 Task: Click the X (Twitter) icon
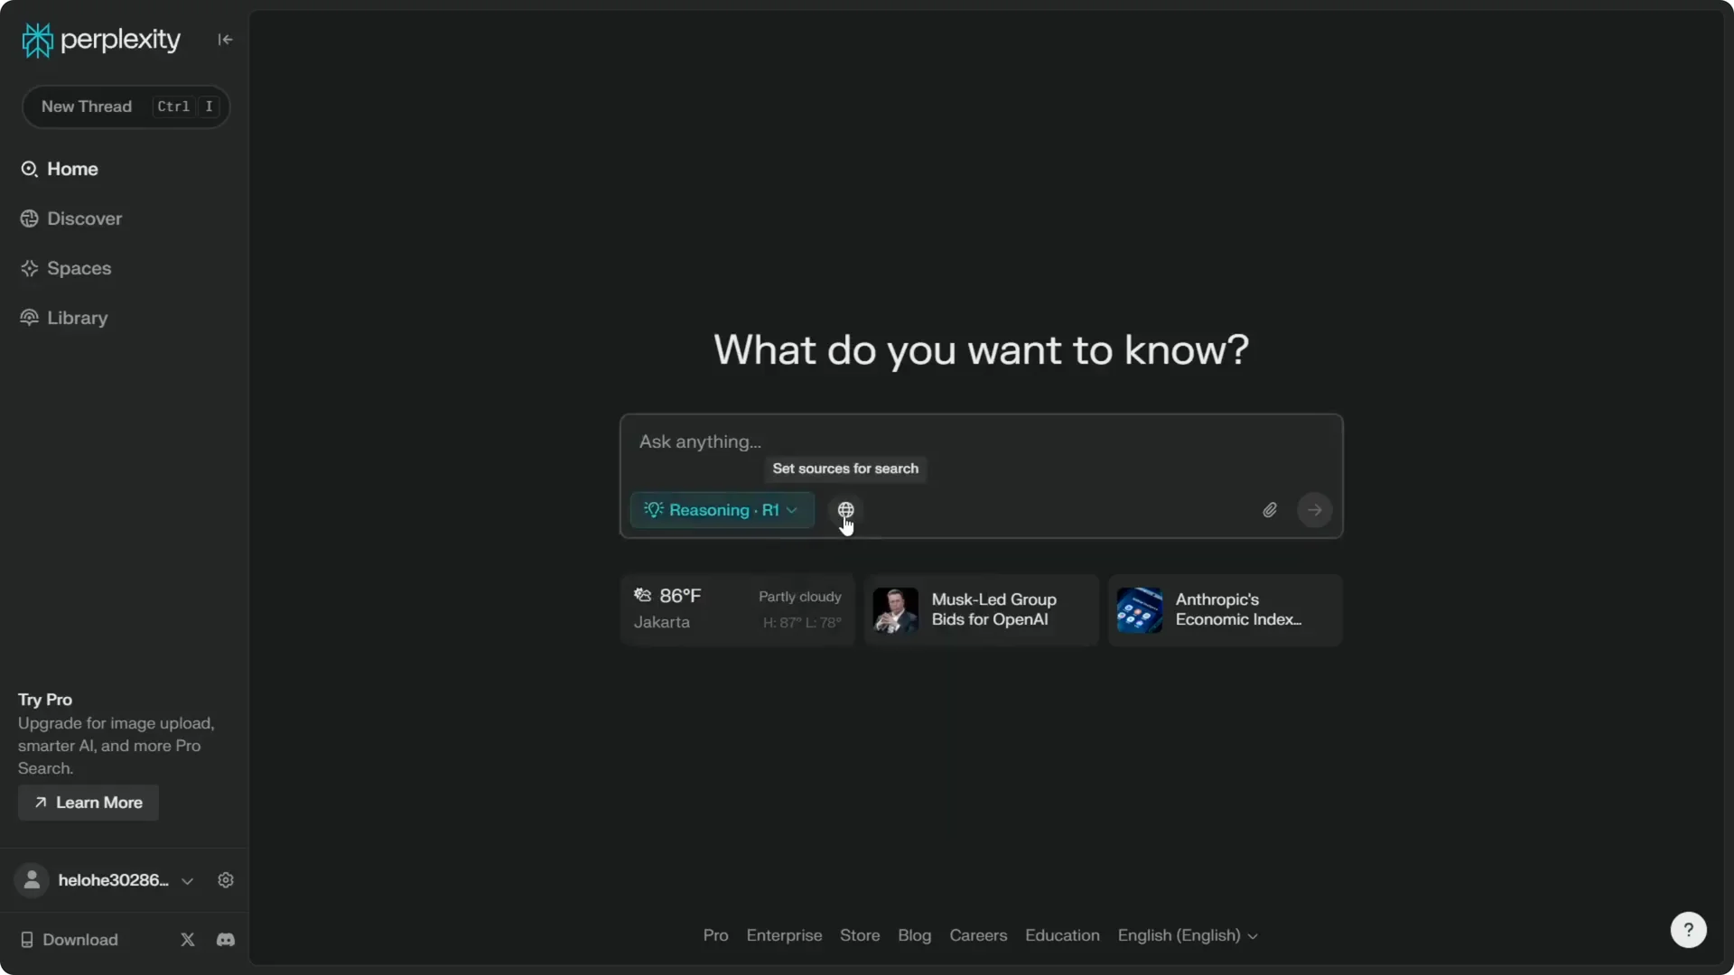click(x=187, y=939)
